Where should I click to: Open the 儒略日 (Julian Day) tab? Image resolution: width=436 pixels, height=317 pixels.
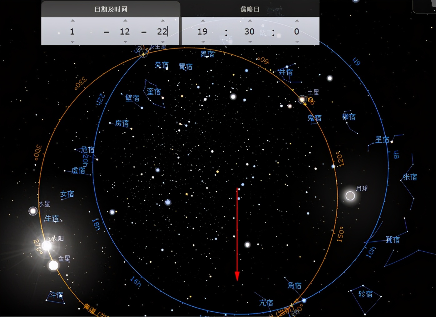[x=250, y=9]
